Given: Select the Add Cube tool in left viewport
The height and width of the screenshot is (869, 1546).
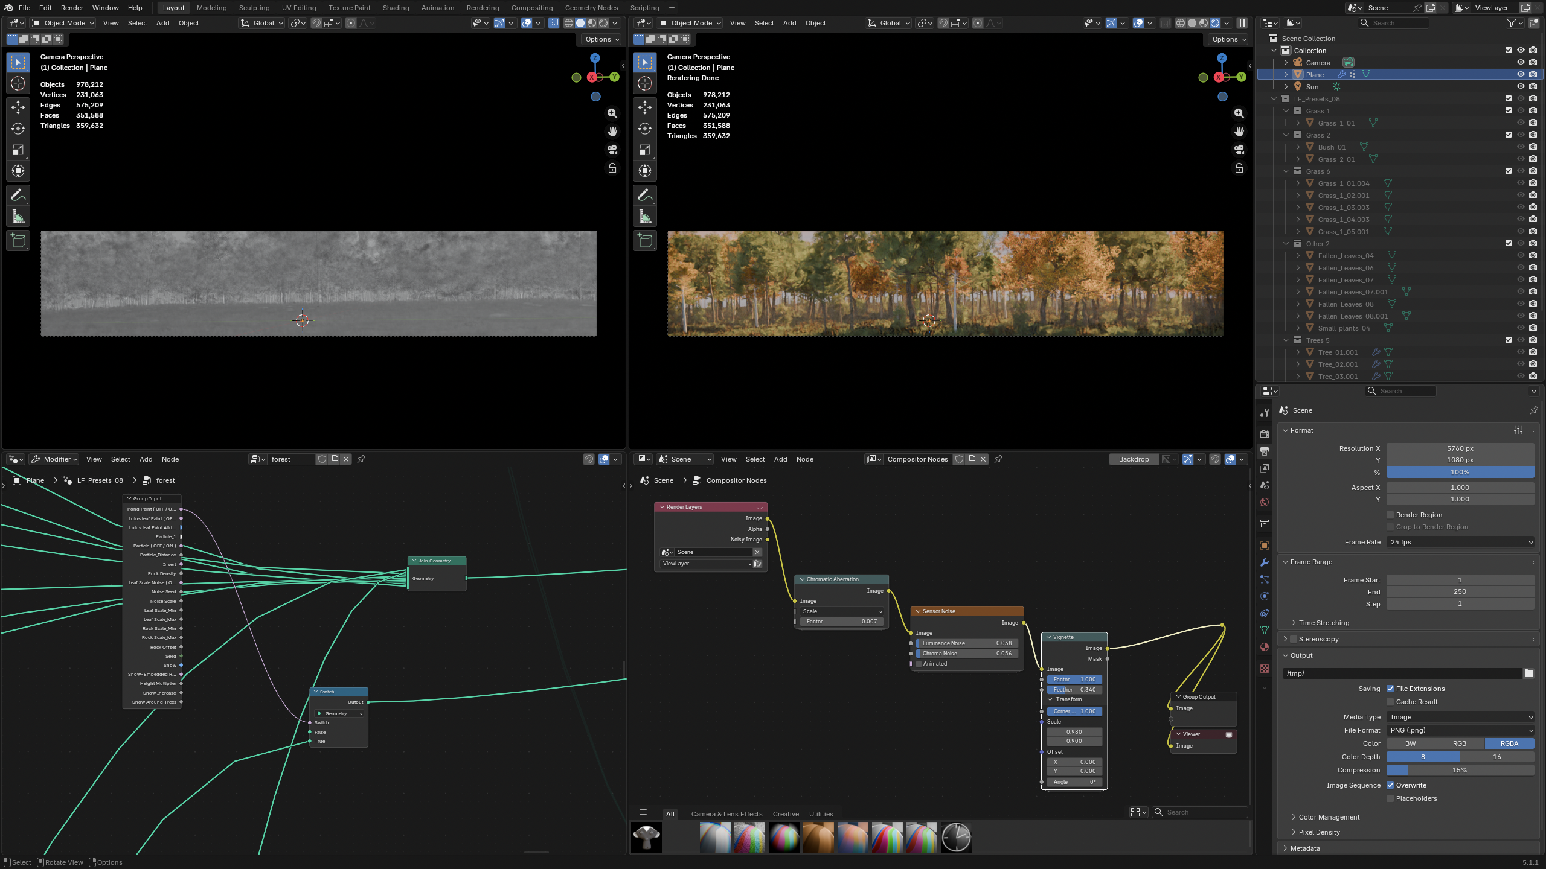Looking at the screenshot, I should (18, 241).
